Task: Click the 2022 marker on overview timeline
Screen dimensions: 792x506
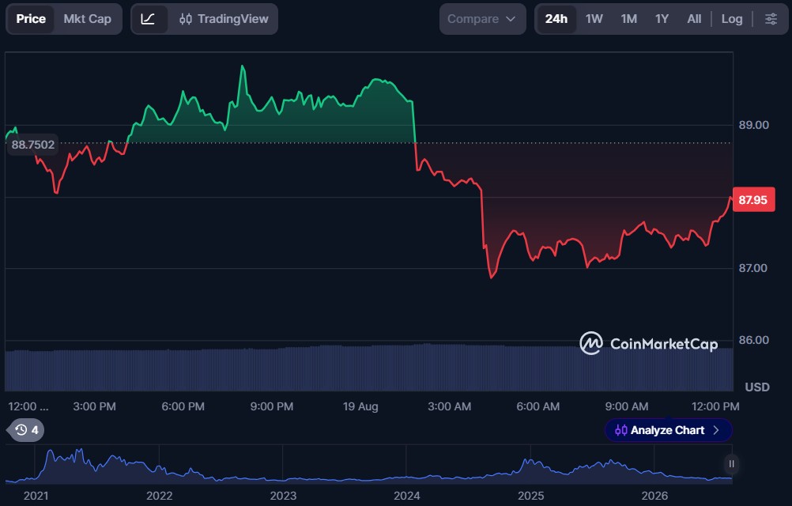Action: coord(159,496)
